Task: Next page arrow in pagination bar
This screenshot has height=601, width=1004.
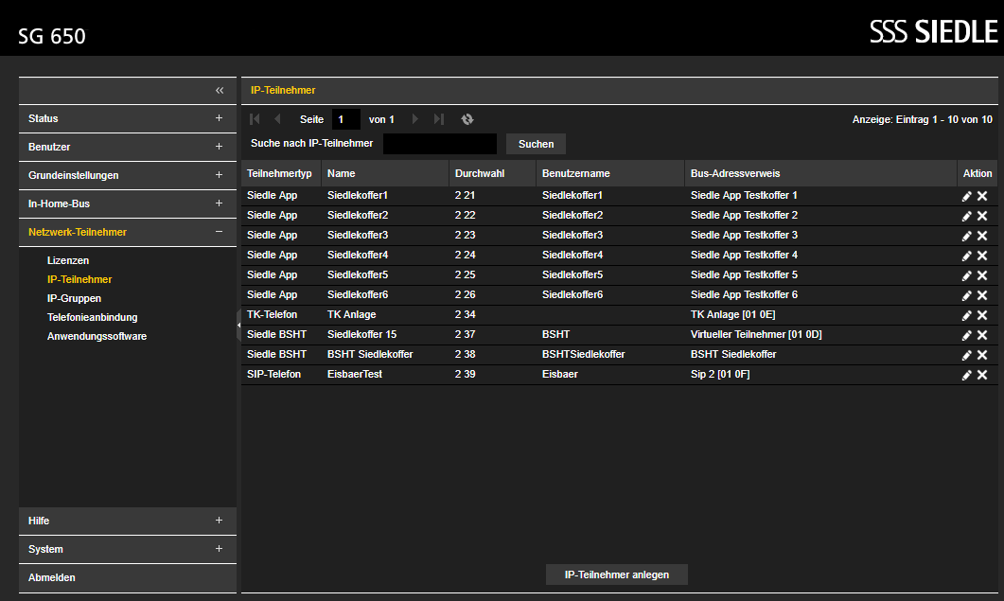Action: [414, 119]
